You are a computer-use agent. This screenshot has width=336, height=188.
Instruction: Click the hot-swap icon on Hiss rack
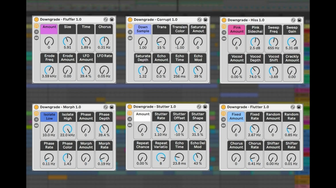tap(293, 20)
